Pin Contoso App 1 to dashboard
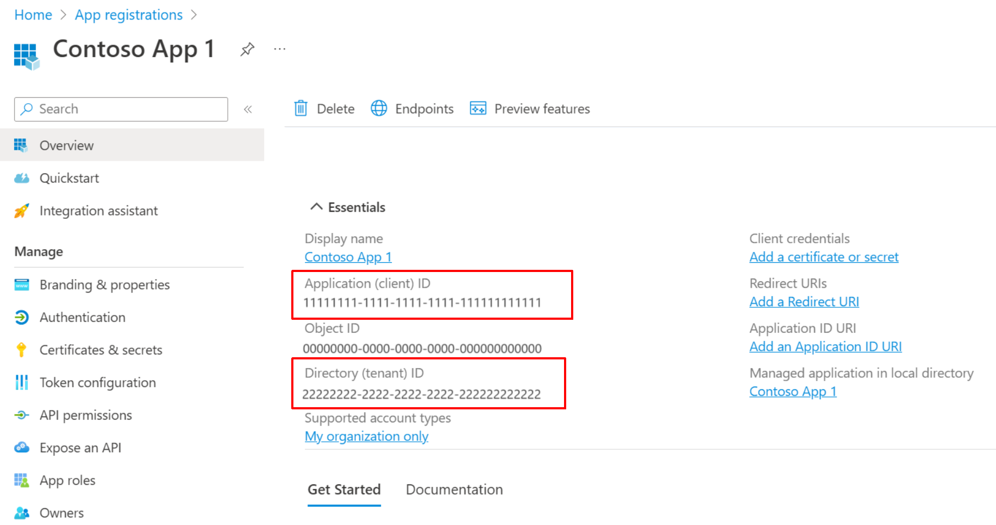This screenshot has width=996, height=525. (247, 49)
